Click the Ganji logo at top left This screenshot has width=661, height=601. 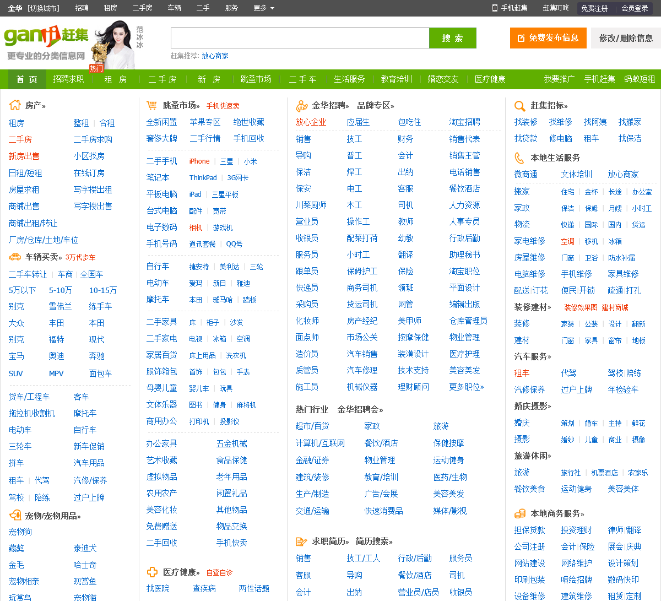coord(46,36)
